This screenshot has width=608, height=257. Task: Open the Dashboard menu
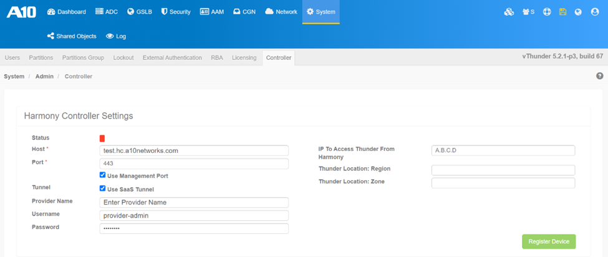pos(67,12)
